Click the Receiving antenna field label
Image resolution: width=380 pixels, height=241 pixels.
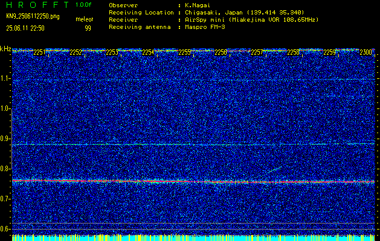click(140, 27)
